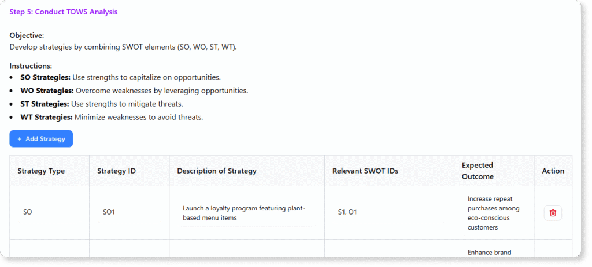The width and height of the screenshot is (592, 267).
Task: Click the 'Step 5: Conduct TOWS Analysis' heading
Action: point(64,12)
